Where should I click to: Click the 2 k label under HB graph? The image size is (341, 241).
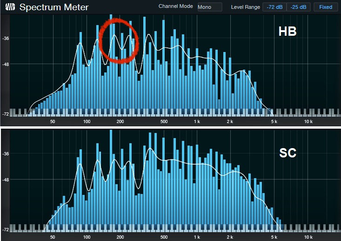click(x=230, y=122)
